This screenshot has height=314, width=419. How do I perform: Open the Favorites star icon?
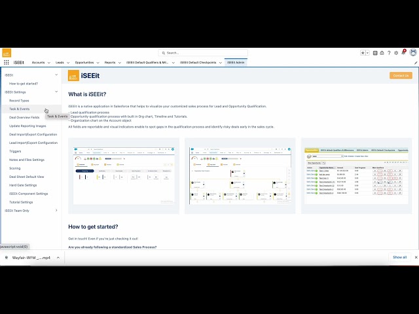click(x=363, y=53)
